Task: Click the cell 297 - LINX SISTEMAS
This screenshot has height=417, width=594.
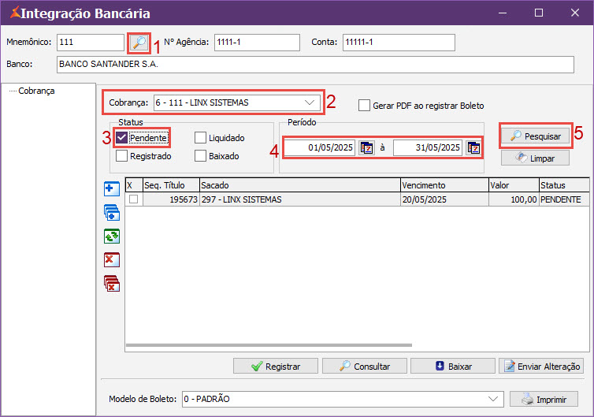Action: point(300,199)
